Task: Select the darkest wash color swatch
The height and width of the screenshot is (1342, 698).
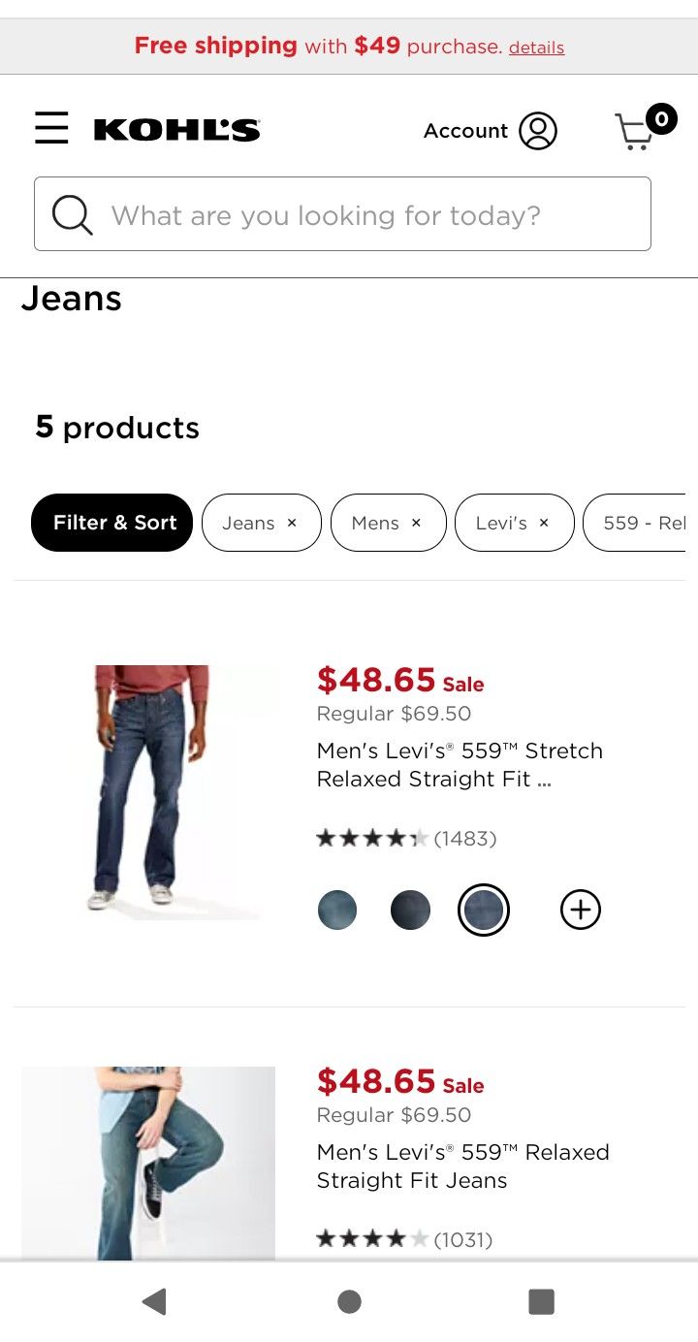Action: [410, 910]
